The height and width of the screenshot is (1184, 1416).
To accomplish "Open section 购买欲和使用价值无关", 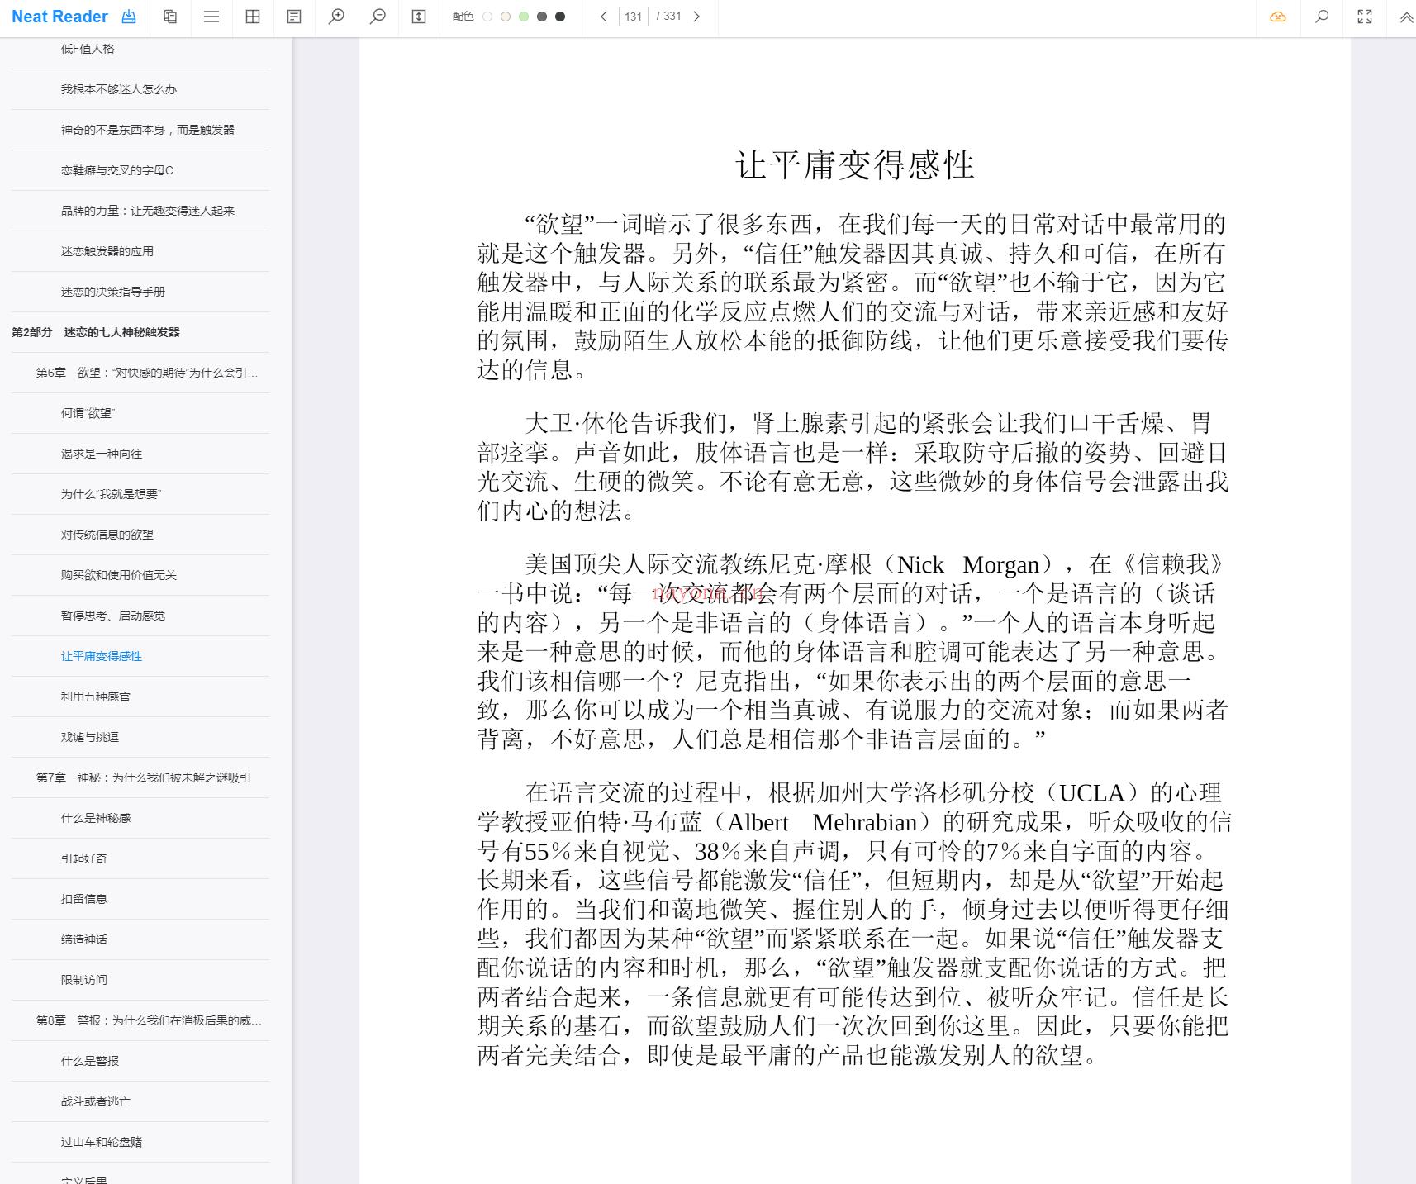I will [x=118, y=575].
